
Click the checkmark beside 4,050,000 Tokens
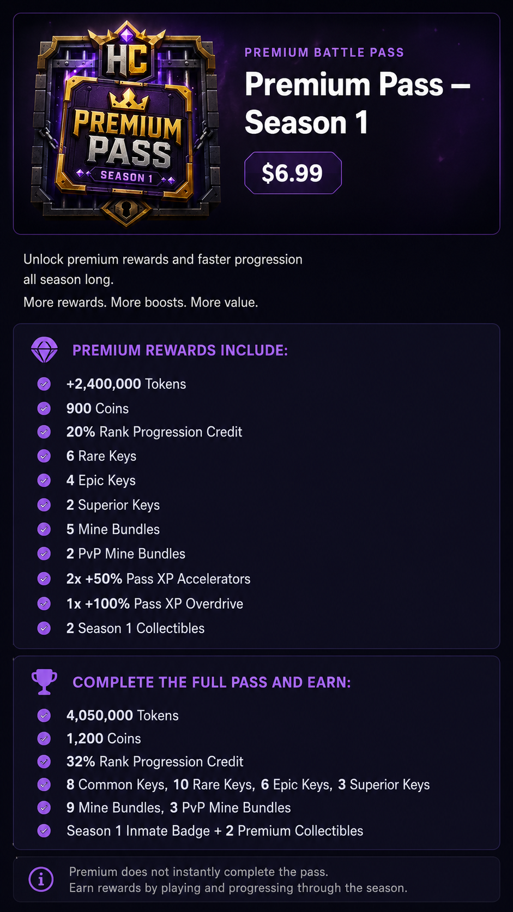pyautogui.click(x=44, y=716)
